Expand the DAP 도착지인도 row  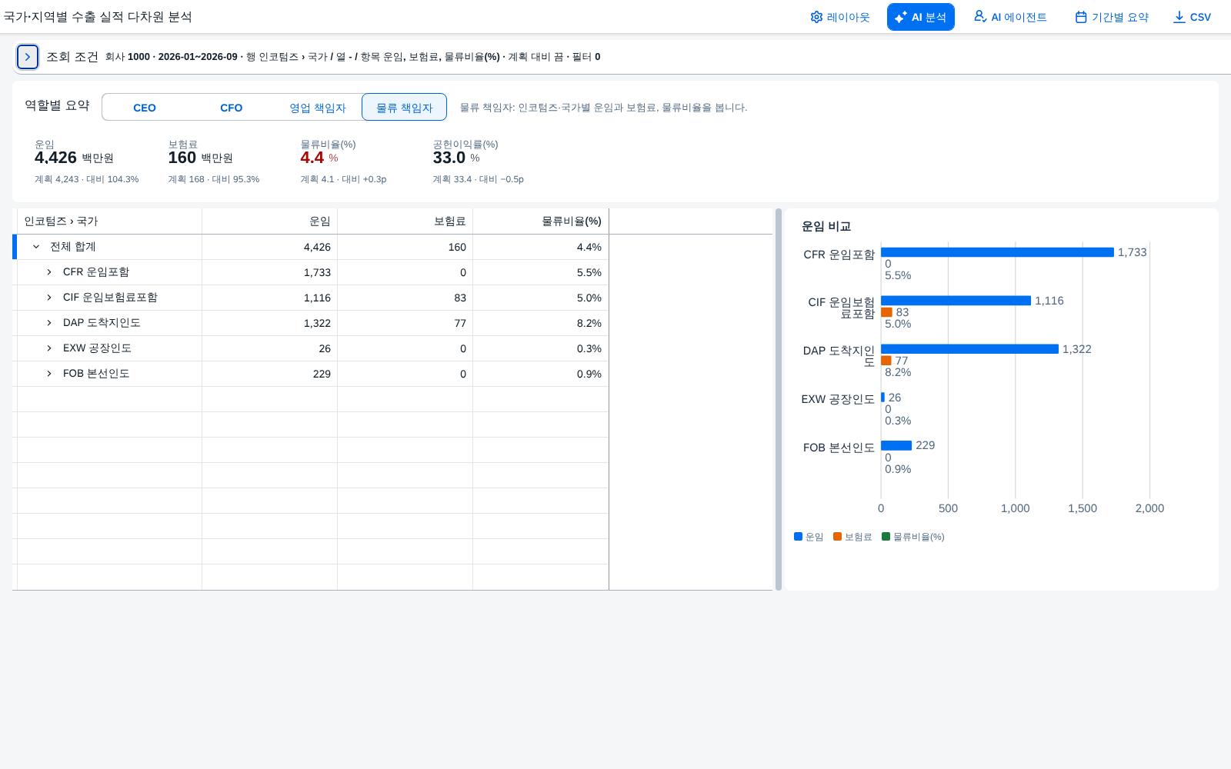coord(49,323)
